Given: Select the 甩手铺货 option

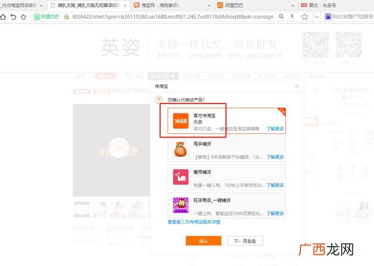Looking at the screenshot, I should tap(226, 149).
